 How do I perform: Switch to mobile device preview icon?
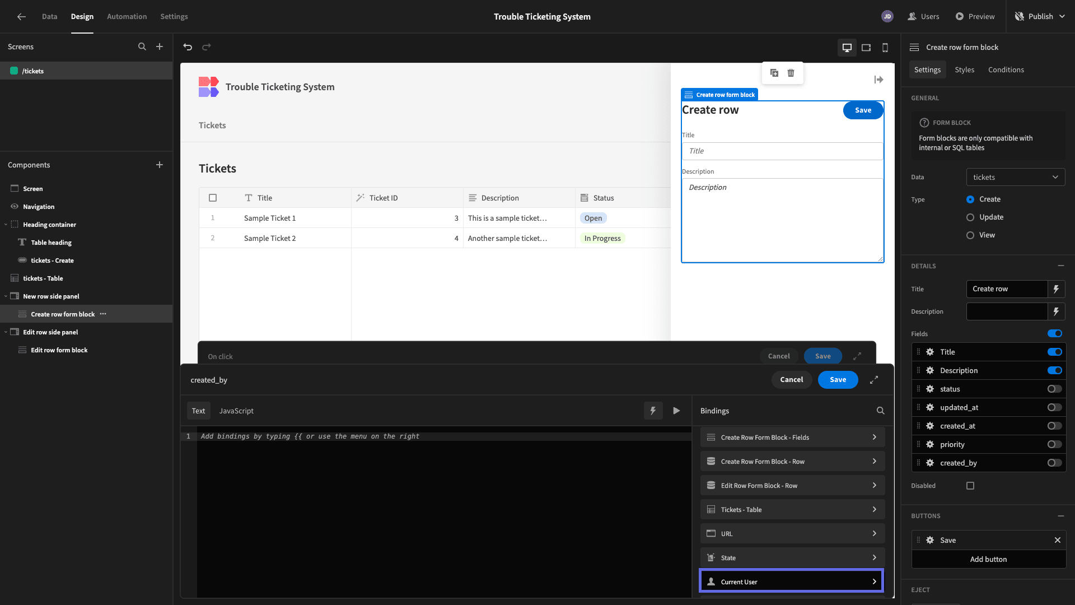point(885,48)
